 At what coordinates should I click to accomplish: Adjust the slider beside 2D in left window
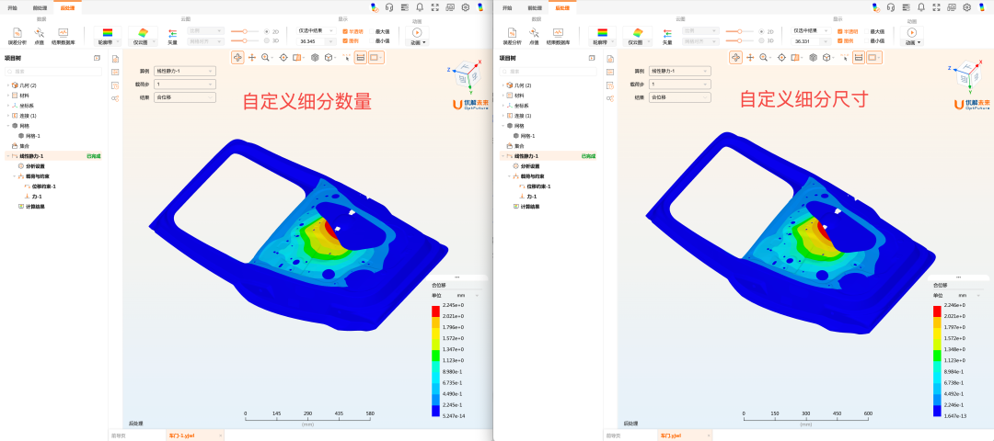tap(244, 30)
